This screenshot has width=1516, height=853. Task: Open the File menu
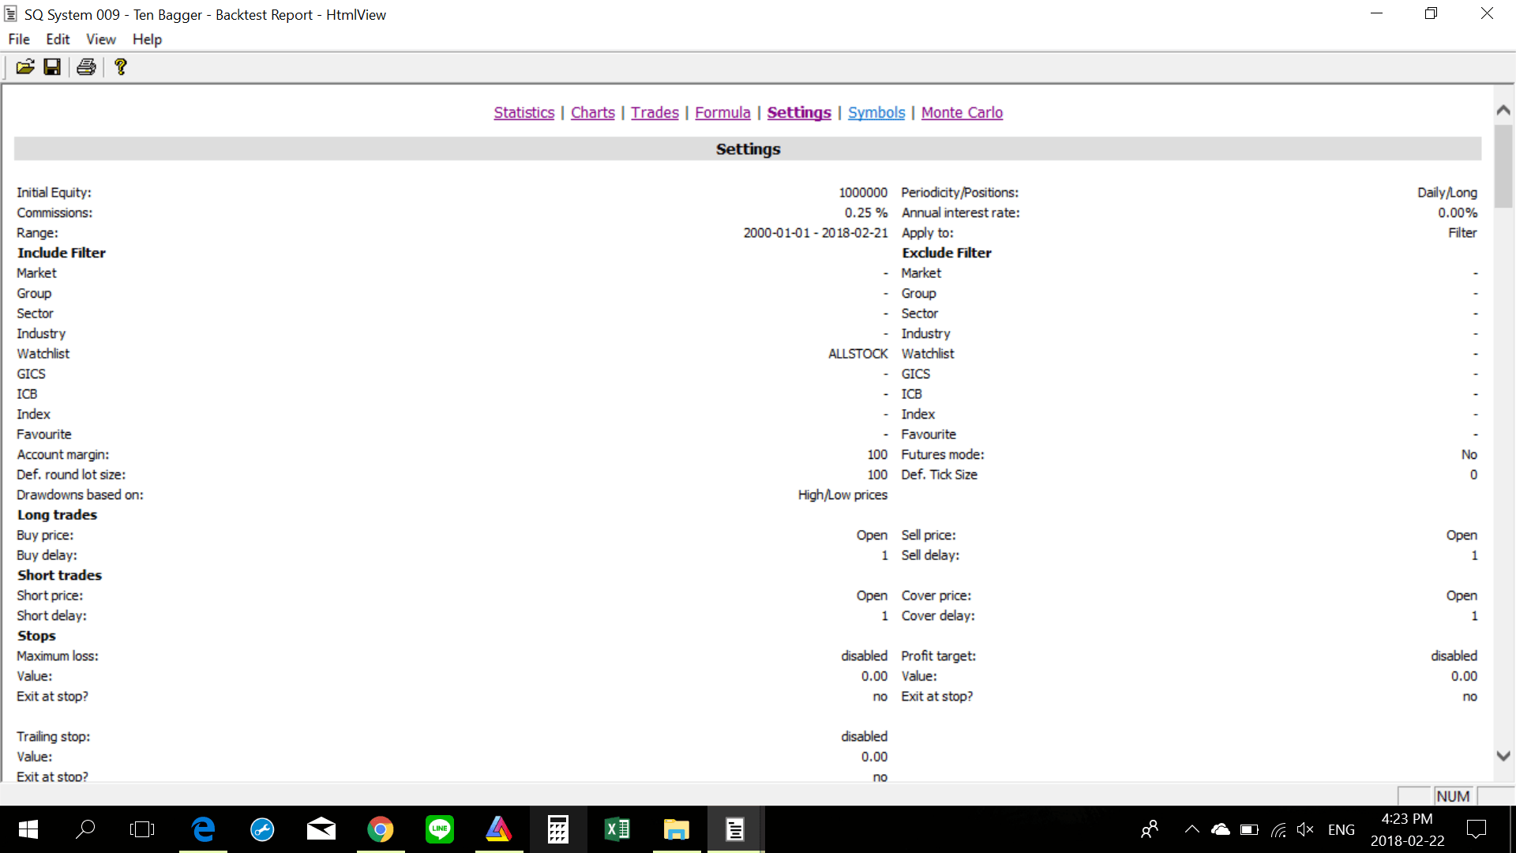[19, 39]
